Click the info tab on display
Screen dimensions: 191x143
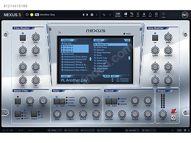(115, 76)
